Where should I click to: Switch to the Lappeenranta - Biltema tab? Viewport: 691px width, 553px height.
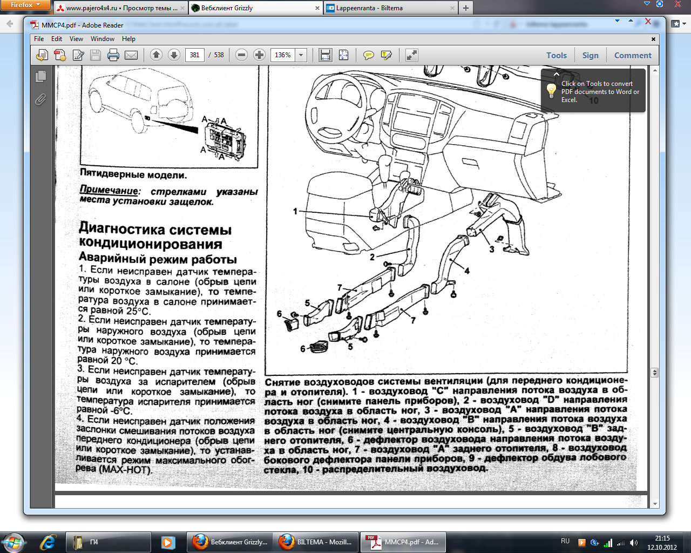click(389, 8)
